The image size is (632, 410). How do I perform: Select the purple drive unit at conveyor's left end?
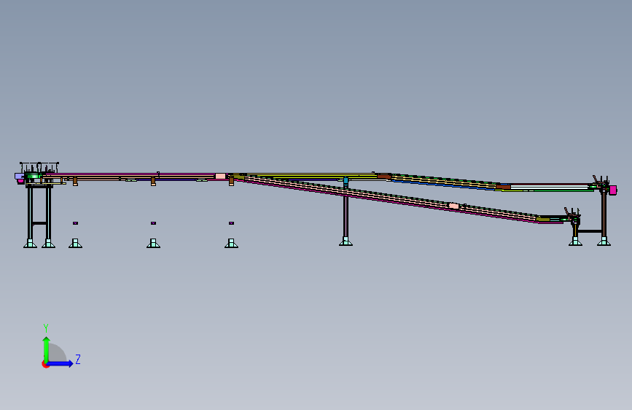coord(19,177)
